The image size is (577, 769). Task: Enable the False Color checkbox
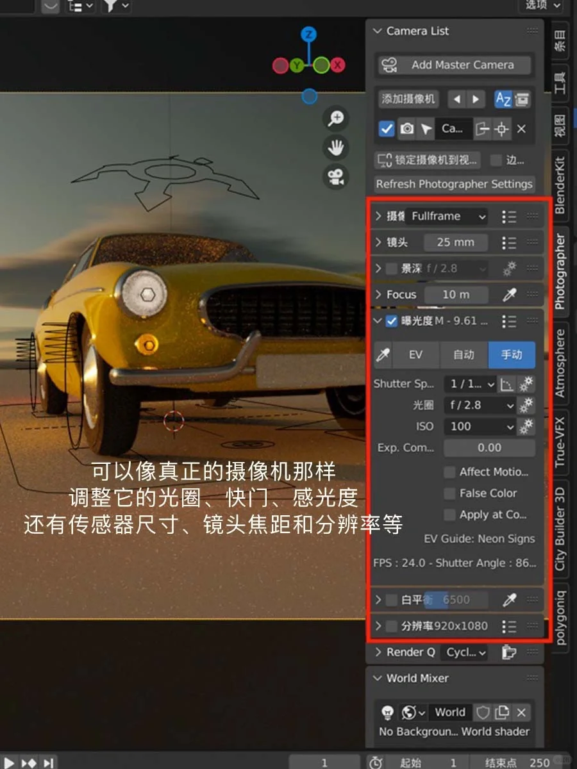449,493
